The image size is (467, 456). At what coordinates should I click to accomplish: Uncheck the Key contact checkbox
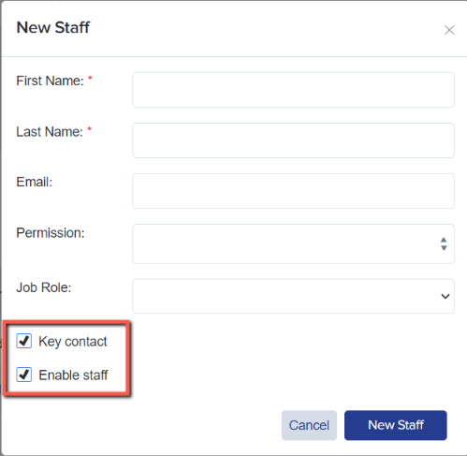tap(24, 341)
